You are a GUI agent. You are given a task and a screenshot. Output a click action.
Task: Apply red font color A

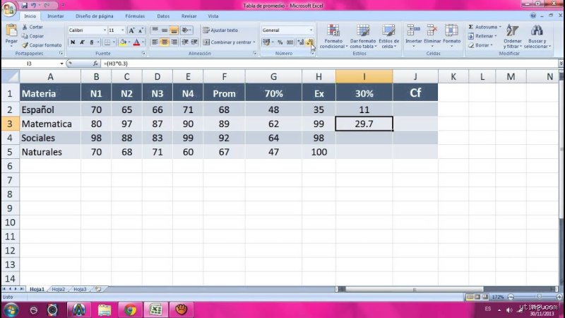tap(136, 42)
